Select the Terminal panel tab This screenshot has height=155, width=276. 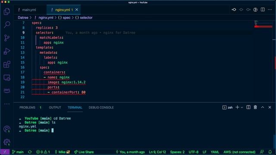(x=75, y=107)
